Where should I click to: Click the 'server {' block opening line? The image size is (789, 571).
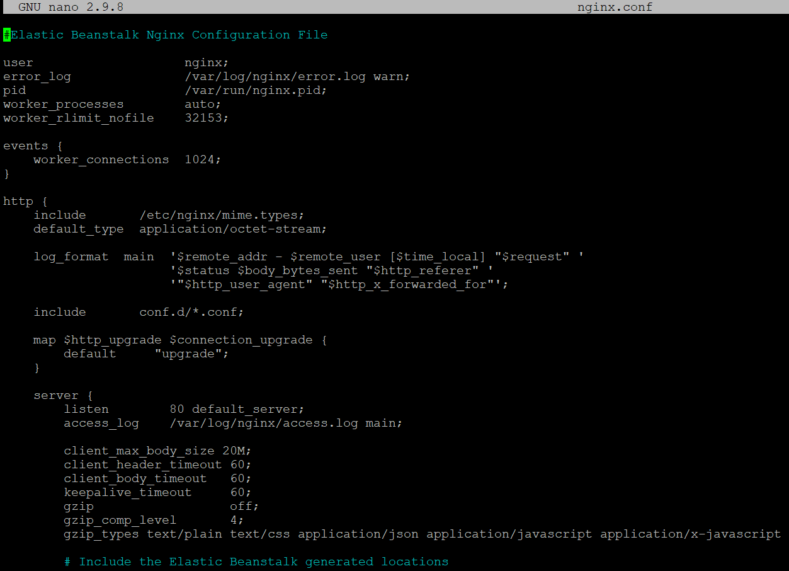64,395
